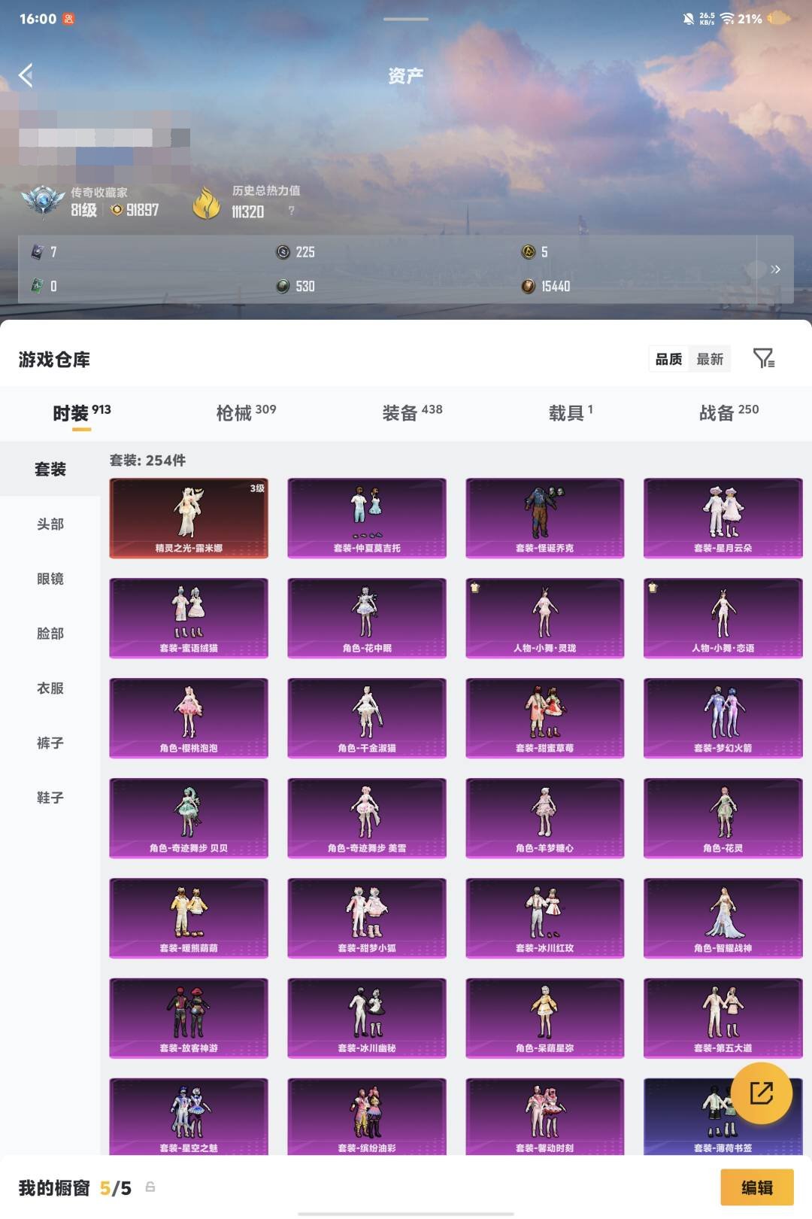This screenshot has height=1219, width=812.
Task: Switch to the 装备 tab
Action: pos(412,412)
